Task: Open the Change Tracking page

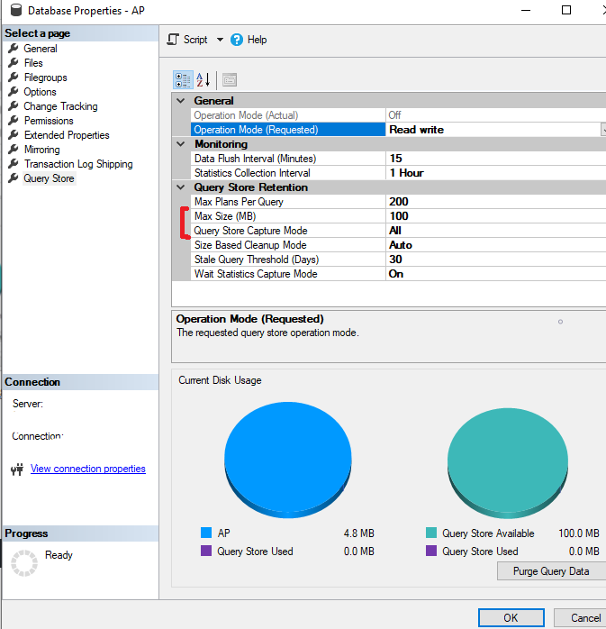Action: [x=60, y=106]
